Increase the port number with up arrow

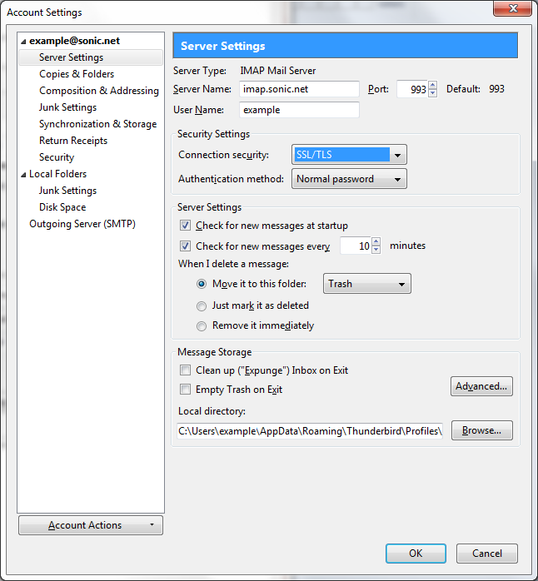[432, 85]
